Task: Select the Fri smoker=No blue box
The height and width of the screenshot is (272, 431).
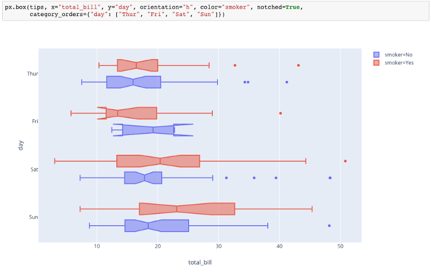Action: 153,130
